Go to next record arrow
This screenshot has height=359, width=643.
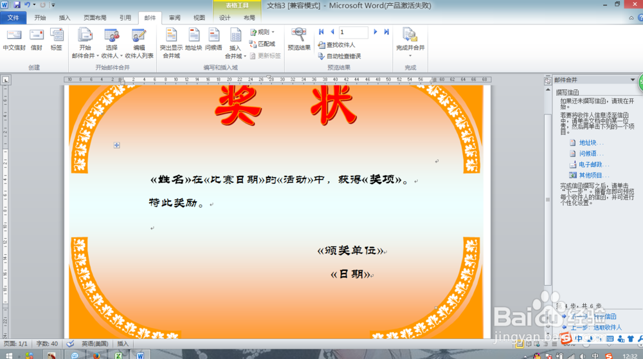376,32
